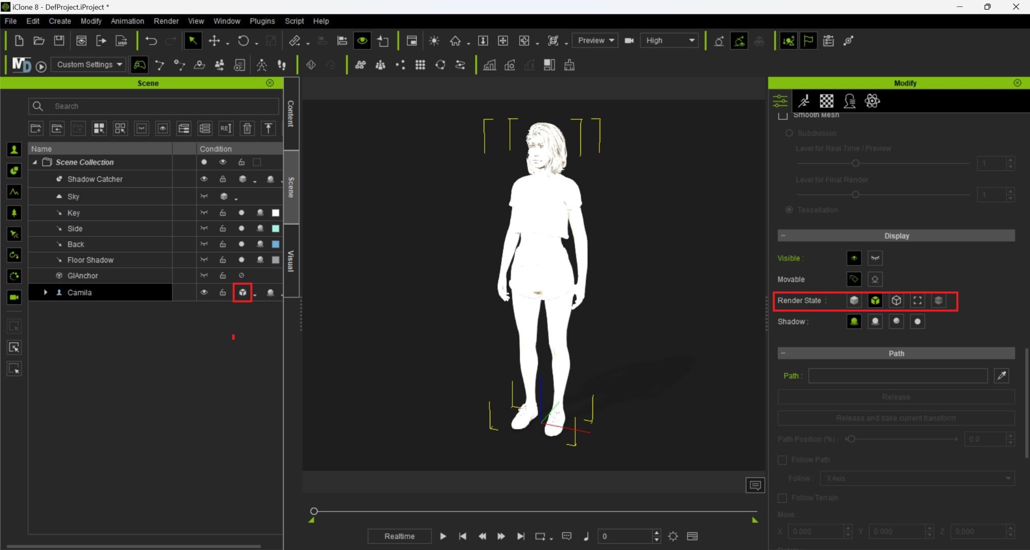Click the green flag toolbar icon
Viewport: 1030px width, 550px height.
click(x=809, y=41)
